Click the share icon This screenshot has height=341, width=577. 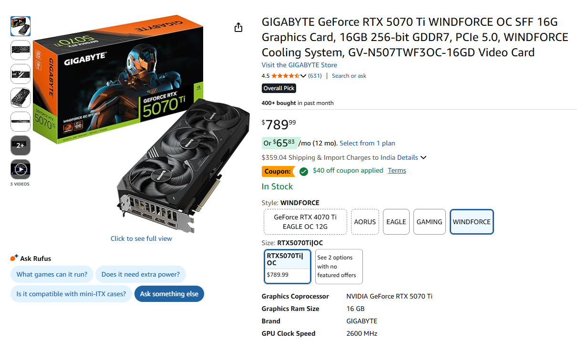pos(238,28)
